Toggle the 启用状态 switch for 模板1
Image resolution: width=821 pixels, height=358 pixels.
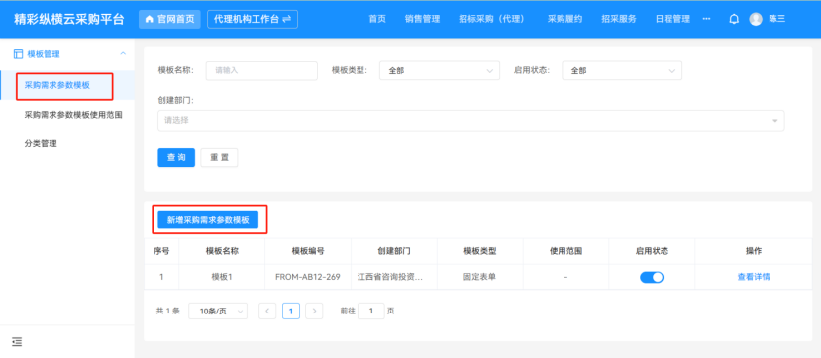[x=652, y=277]
